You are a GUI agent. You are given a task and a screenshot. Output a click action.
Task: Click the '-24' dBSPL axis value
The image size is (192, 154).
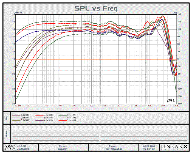tap(13, 89)
